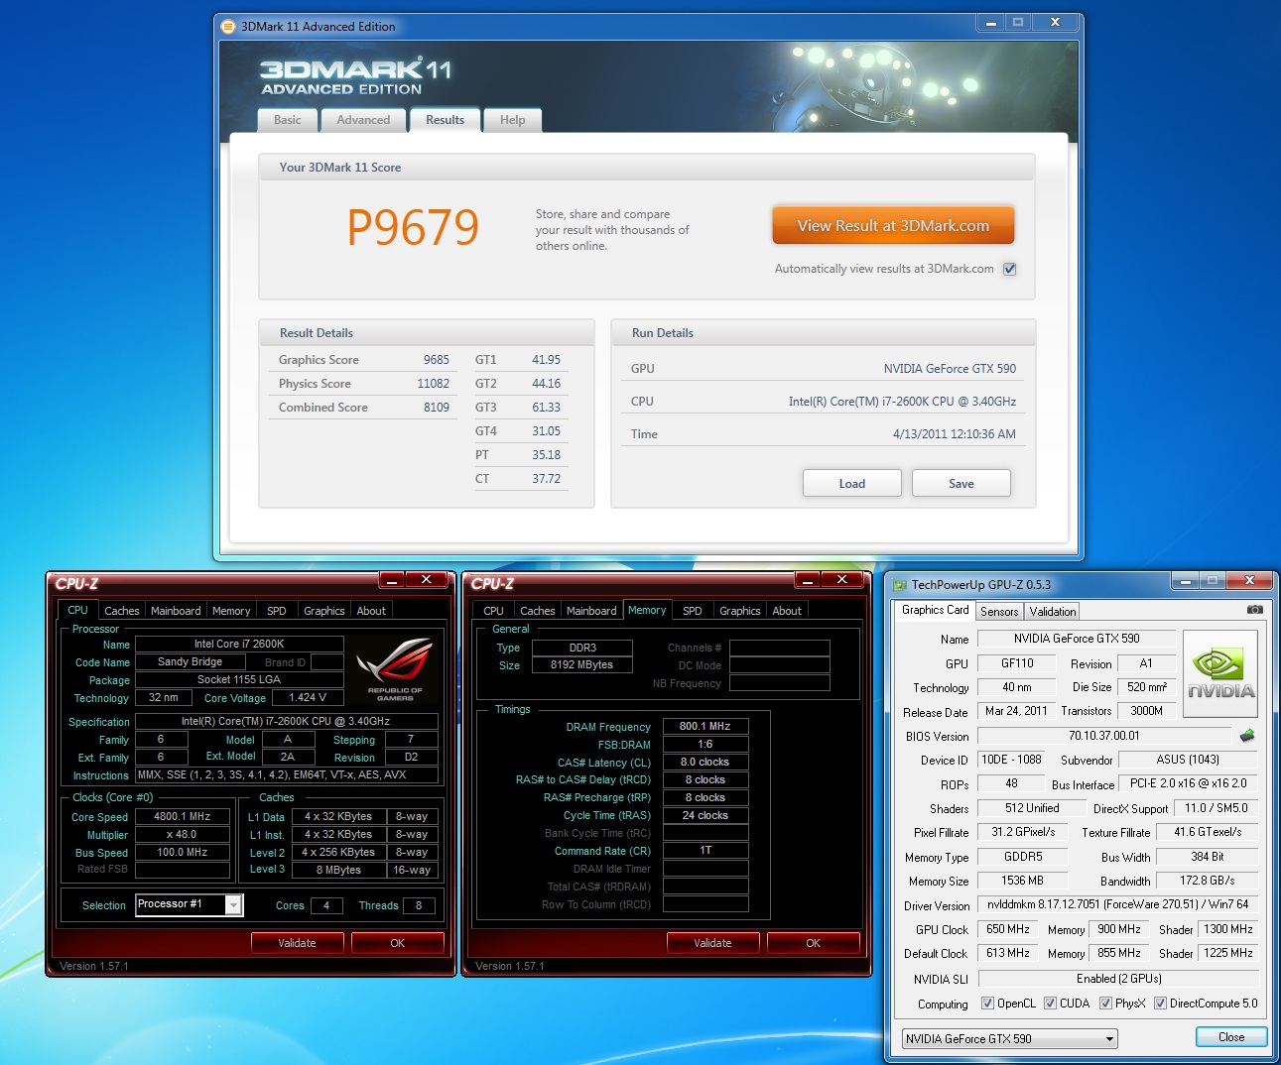Click the memory Size value 8192 MBytes
The image size is (1281, 1065).
[x=582, y=665]
